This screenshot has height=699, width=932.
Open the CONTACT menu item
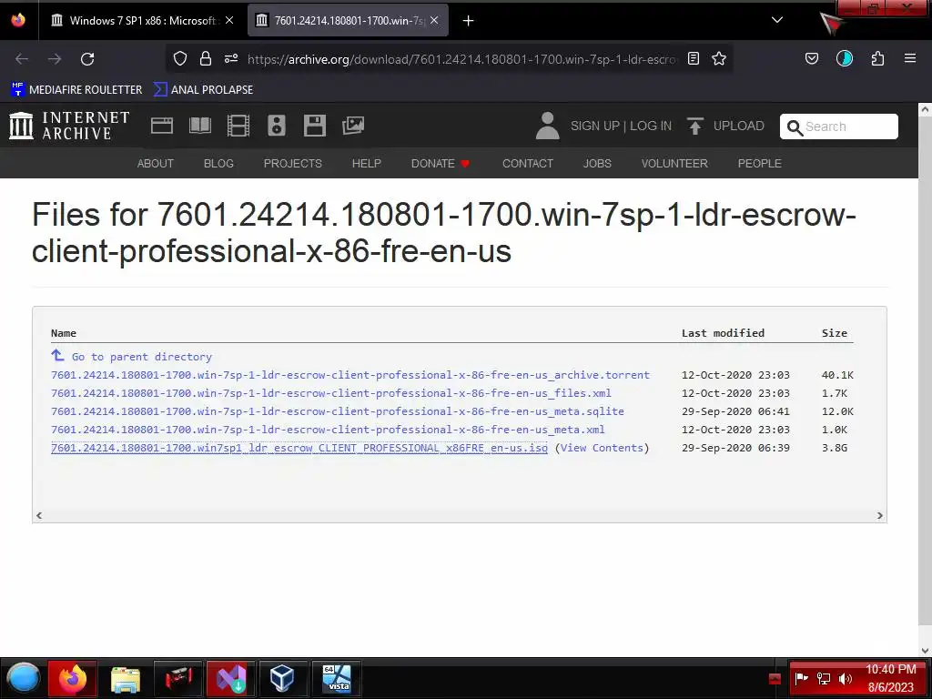point(528,164)
